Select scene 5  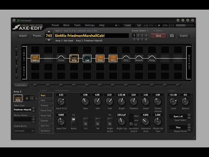[134, 39]
